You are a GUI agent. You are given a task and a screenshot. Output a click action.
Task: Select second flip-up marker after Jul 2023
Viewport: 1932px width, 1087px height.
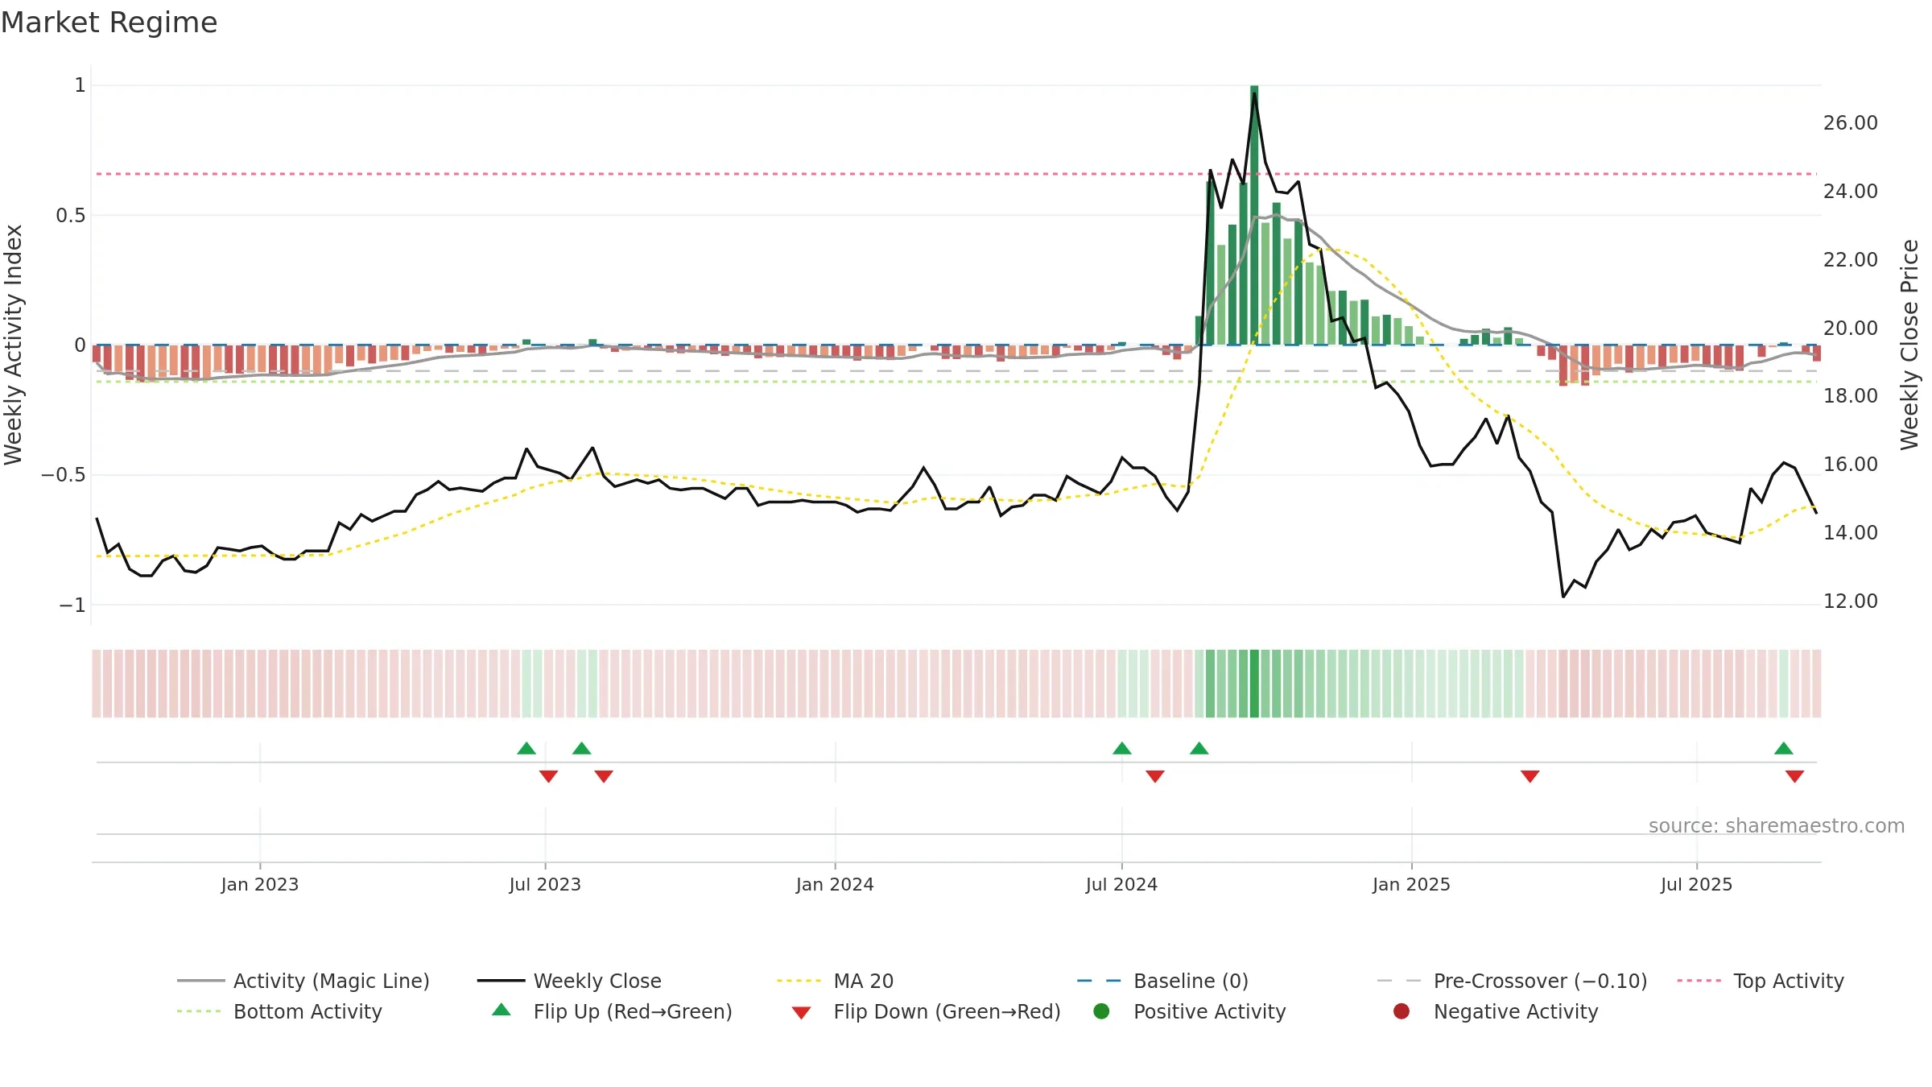click(x=582, y=748)
